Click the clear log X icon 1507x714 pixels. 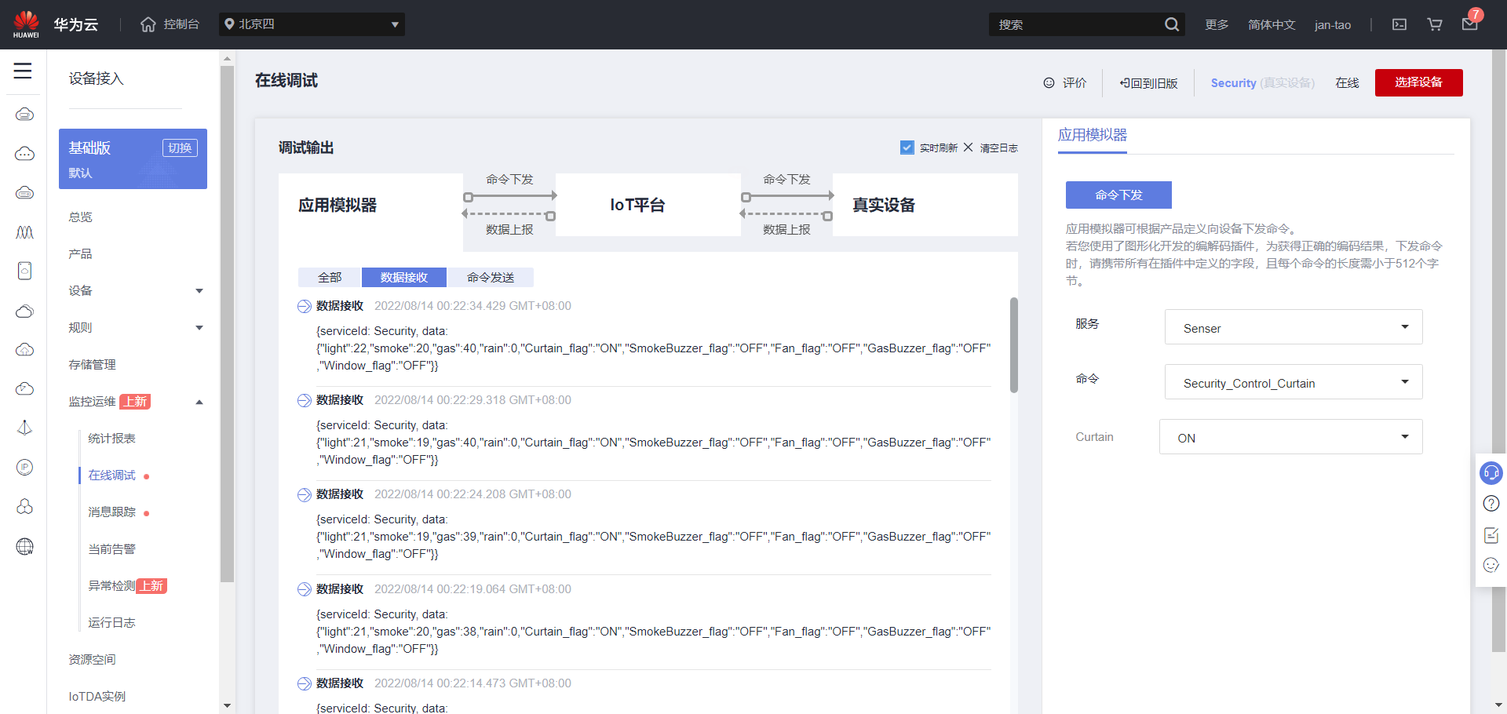(x=968, y=148)
